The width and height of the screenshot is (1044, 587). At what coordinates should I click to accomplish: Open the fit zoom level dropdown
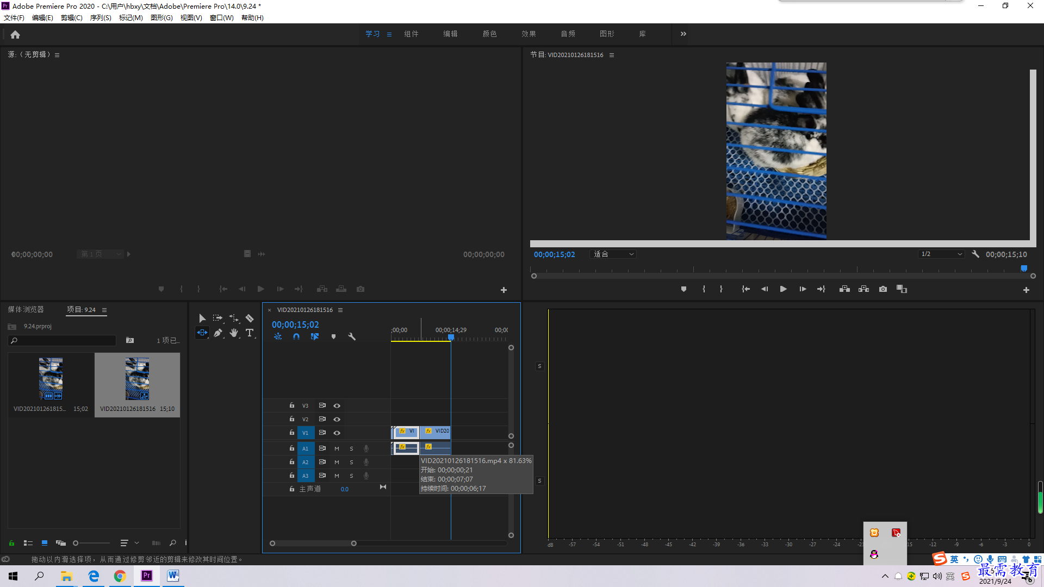(613, 254)
